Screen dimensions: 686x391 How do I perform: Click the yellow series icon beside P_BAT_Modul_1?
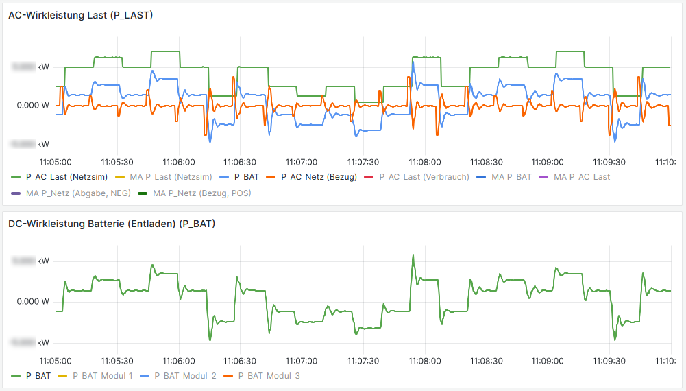[x=63, y=376]
